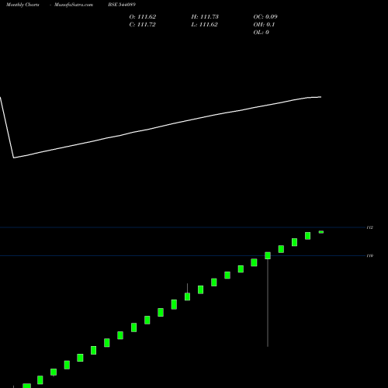The width and height of the screenshot is (388, 388).
Task: Select the candle with the long lower wick
Action: [268, 255]
